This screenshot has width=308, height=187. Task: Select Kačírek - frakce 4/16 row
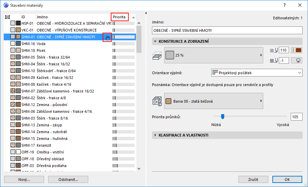70,84
